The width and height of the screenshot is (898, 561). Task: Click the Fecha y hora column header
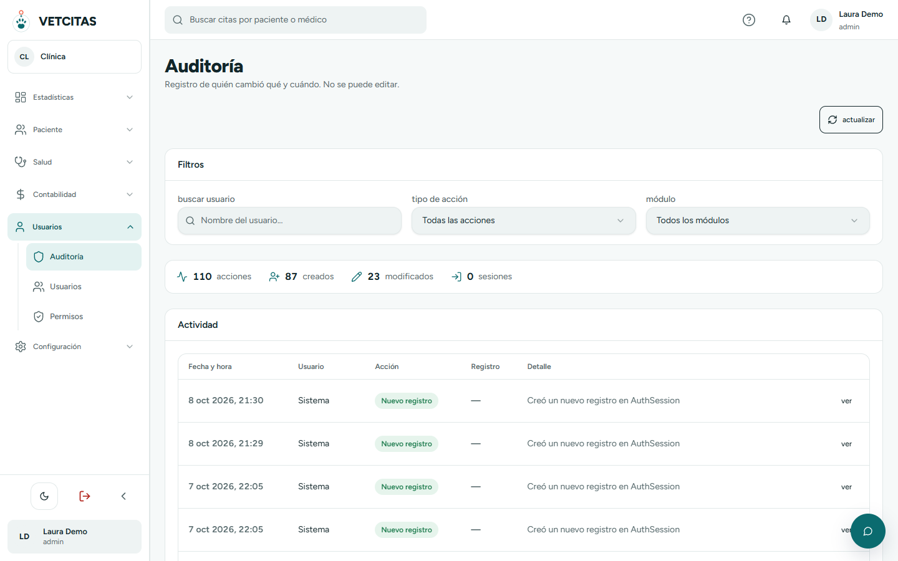click(210, 367)
